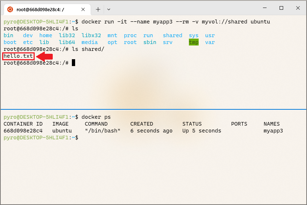Click the 'var' directory name

click(210, 42)
